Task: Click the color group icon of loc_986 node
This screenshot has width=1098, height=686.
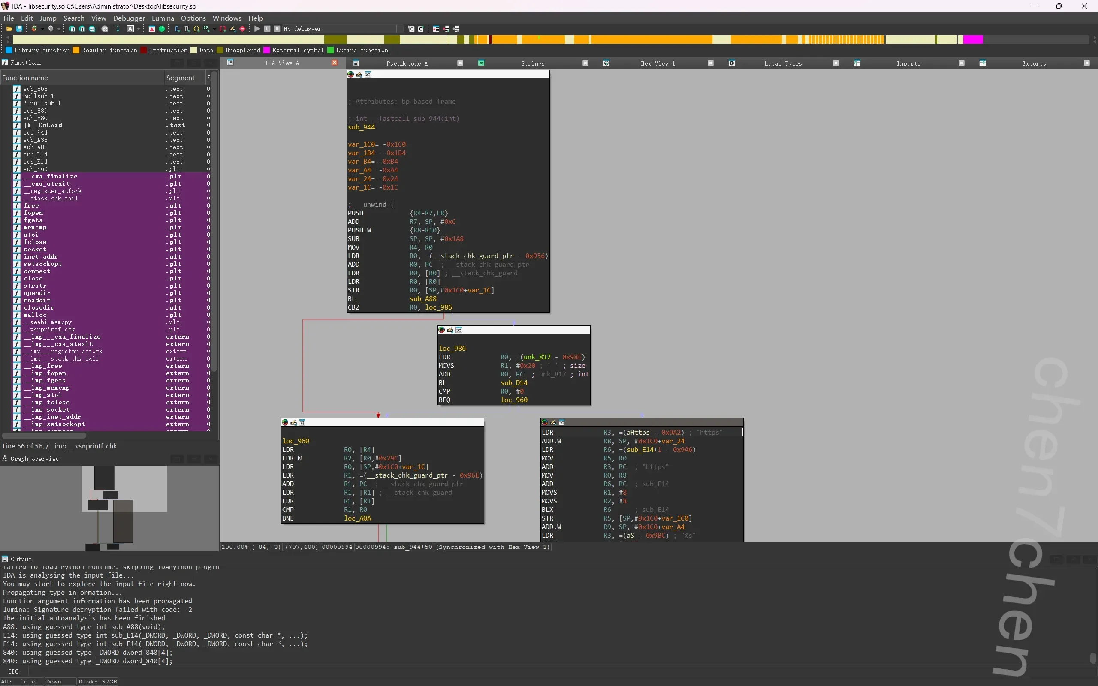Action: click(441, 330)
